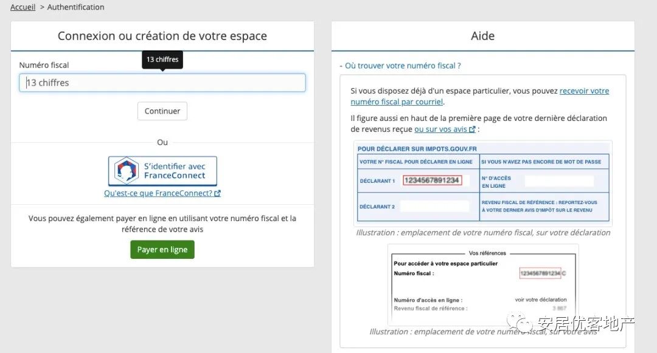This screenshot has height=353, width=657.
Task: Click the text Vous pouvez également payer en ligne
Action: pyautogui.click(x=162, y=224)
